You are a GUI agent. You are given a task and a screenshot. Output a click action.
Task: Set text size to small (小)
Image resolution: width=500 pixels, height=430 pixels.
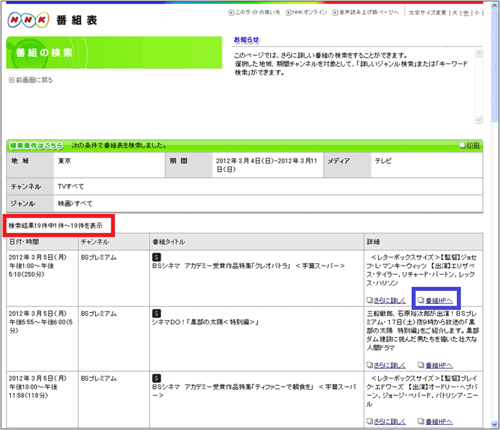(476, 12)
